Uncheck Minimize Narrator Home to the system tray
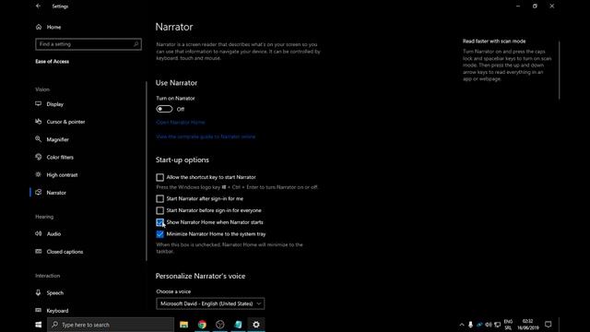The height and width of the screenshot is (332, 590). coord(159,234)
